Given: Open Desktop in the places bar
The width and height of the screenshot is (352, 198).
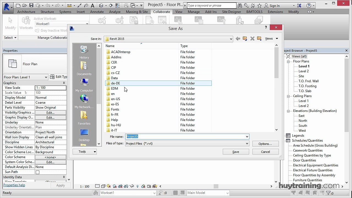Looking at the screenshot, I should click(x=84, y=135).
